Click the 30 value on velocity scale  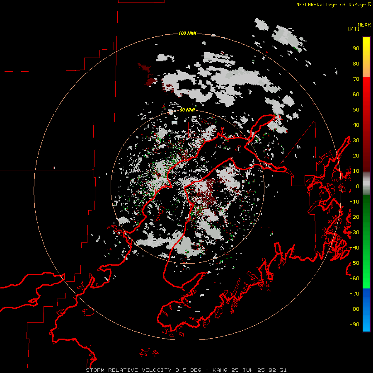(x=356, y=140)
